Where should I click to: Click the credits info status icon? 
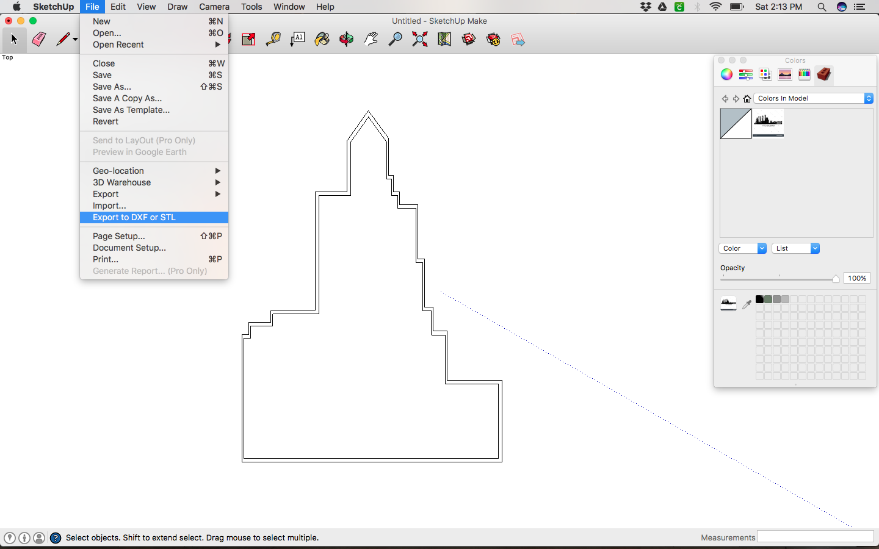pos(24,538)
